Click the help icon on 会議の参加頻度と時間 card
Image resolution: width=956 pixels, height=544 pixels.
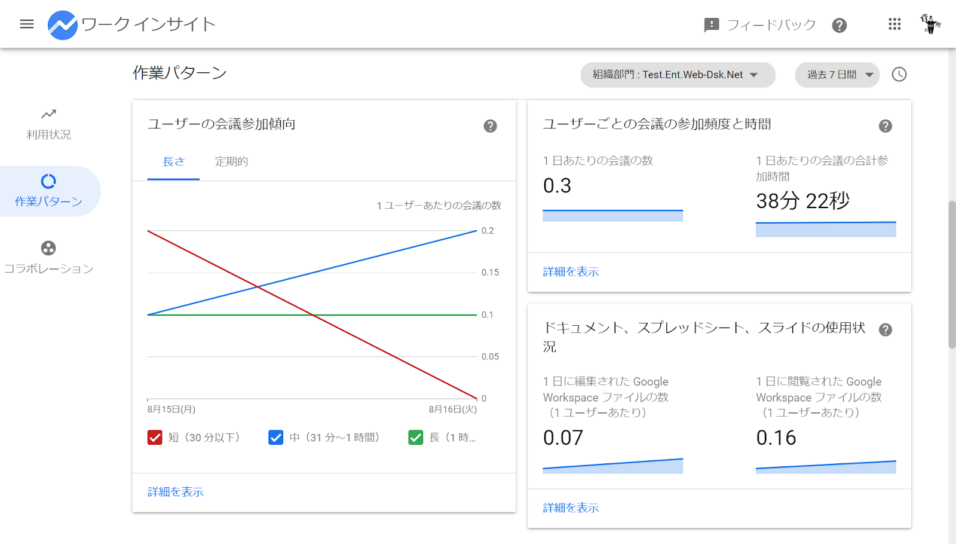885,126
